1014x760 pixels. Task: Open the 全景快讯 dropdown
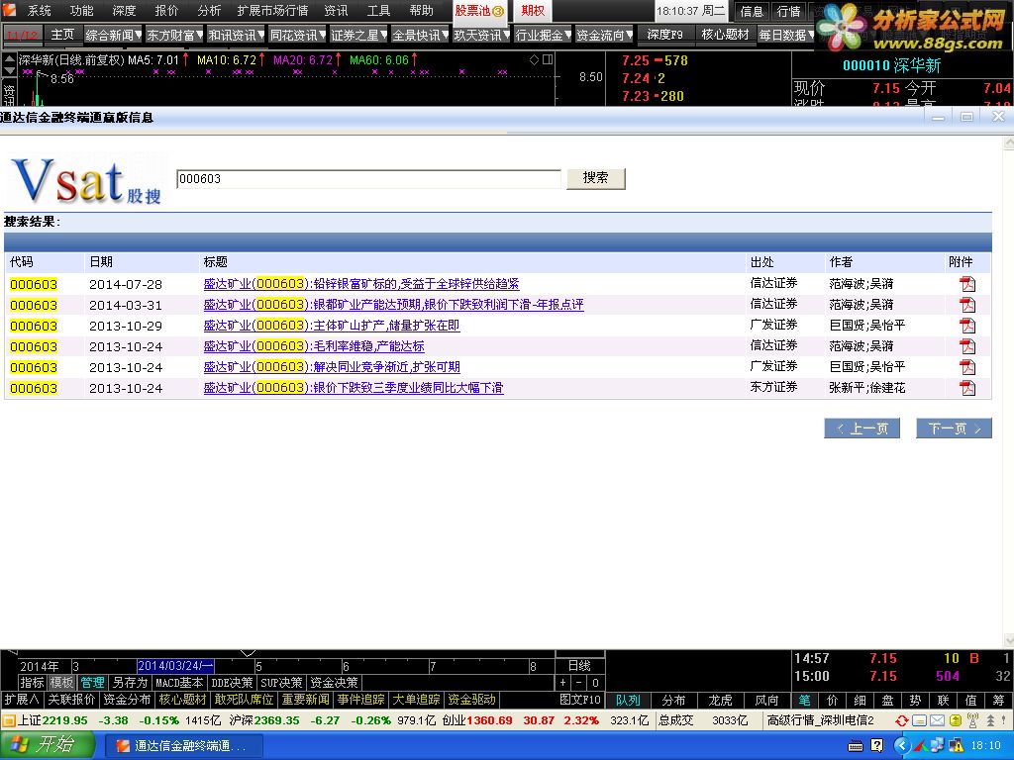coord(420,35)
